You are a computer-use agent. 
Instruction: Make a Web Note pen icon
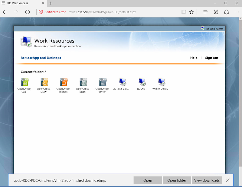(x=216, y=12)
